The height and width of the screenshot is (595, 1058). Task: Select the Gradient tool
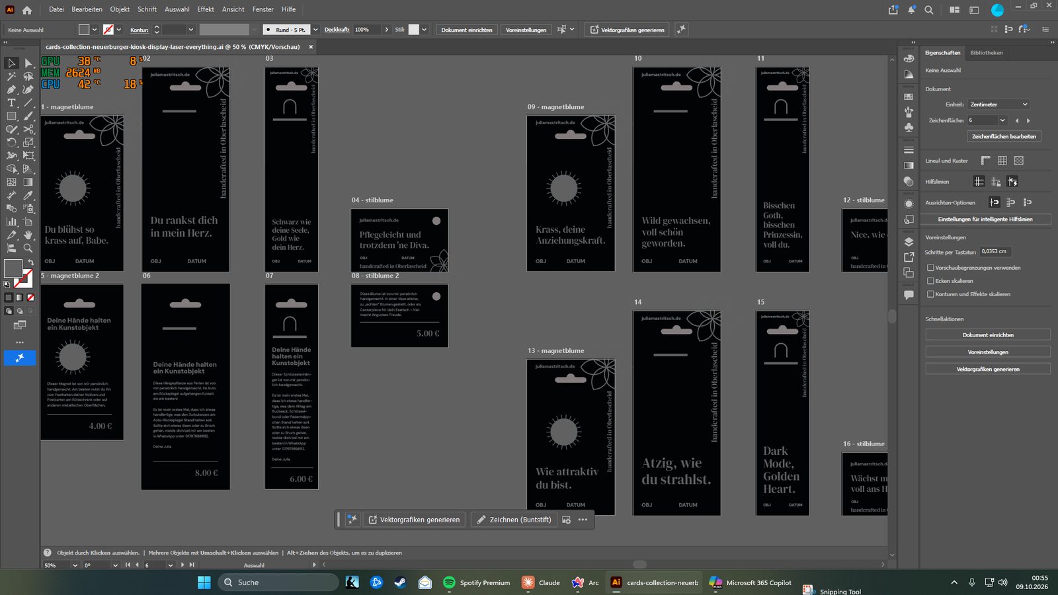point(28,182)
